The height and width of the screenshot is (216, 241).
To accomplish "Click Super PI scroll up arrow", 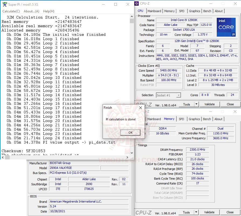I will (x=132, y=16).
